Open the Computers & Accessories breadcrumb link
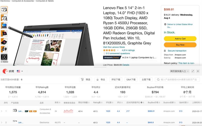This screenshot has height=126, width=202. click(23, 1)
